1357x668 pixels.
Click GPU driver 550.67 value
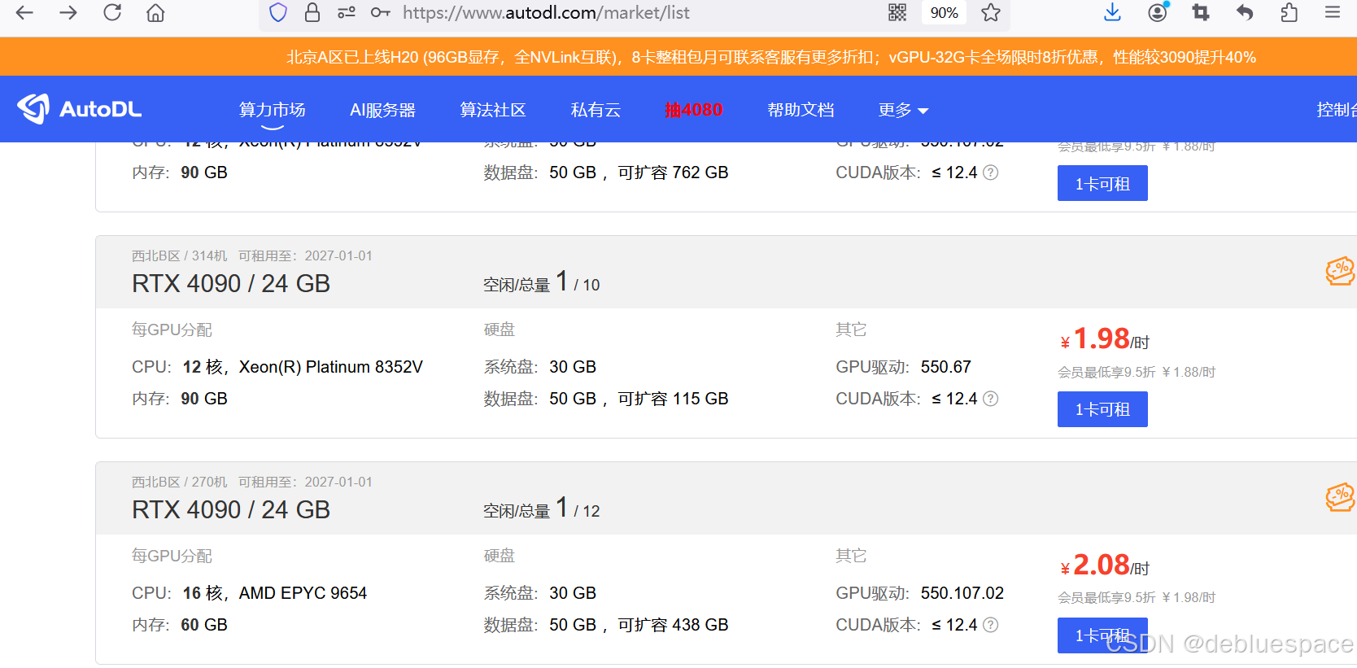[946, 367]
